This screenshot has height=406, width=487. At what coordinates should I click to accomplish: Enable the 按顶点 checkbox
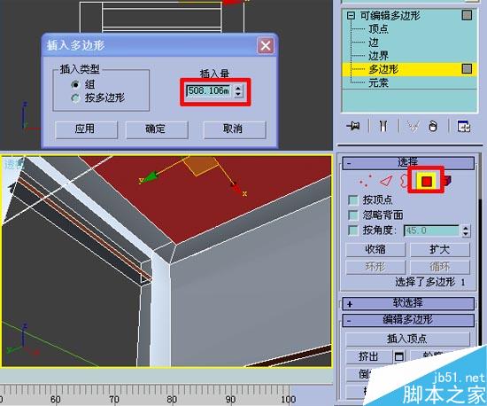[x=353, y=199]
